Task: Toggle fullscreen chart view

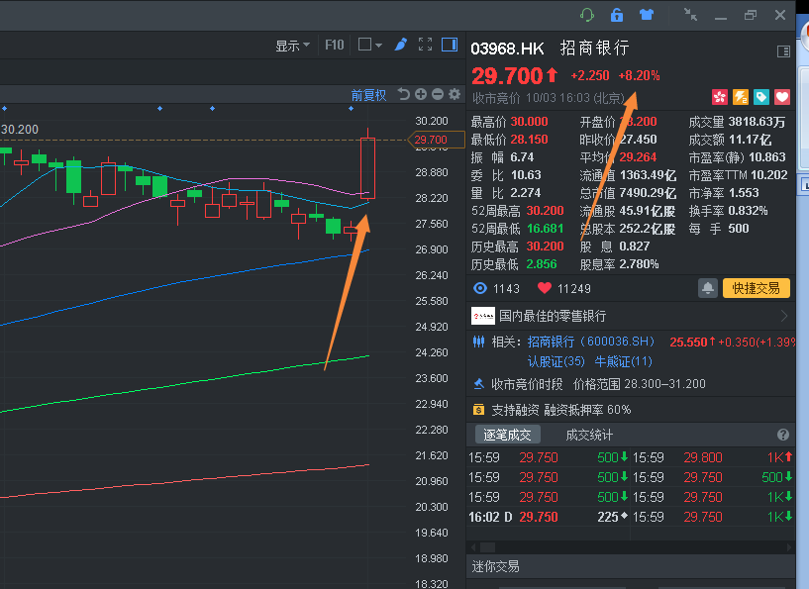Action: coord(425,45)
